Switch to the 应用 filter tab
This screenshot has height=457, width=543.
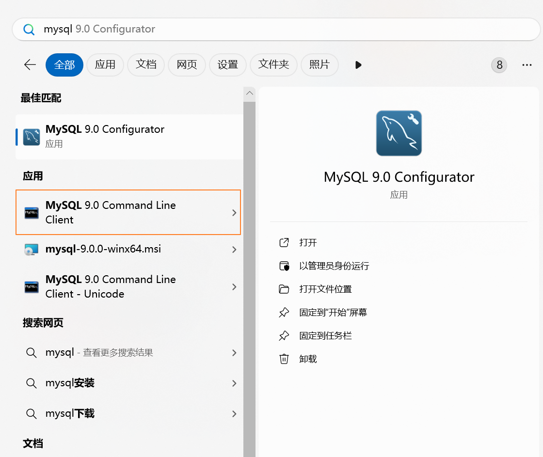click(x=105, y=65)
